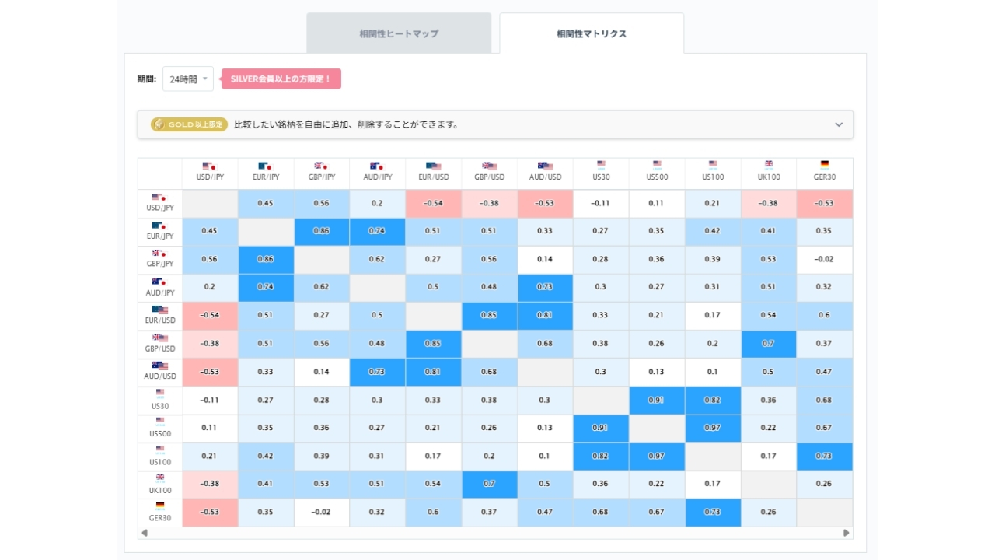Switch to the 相関性ヒートマップ tab
Screen dimensions: 995x560
pos(399,33)
